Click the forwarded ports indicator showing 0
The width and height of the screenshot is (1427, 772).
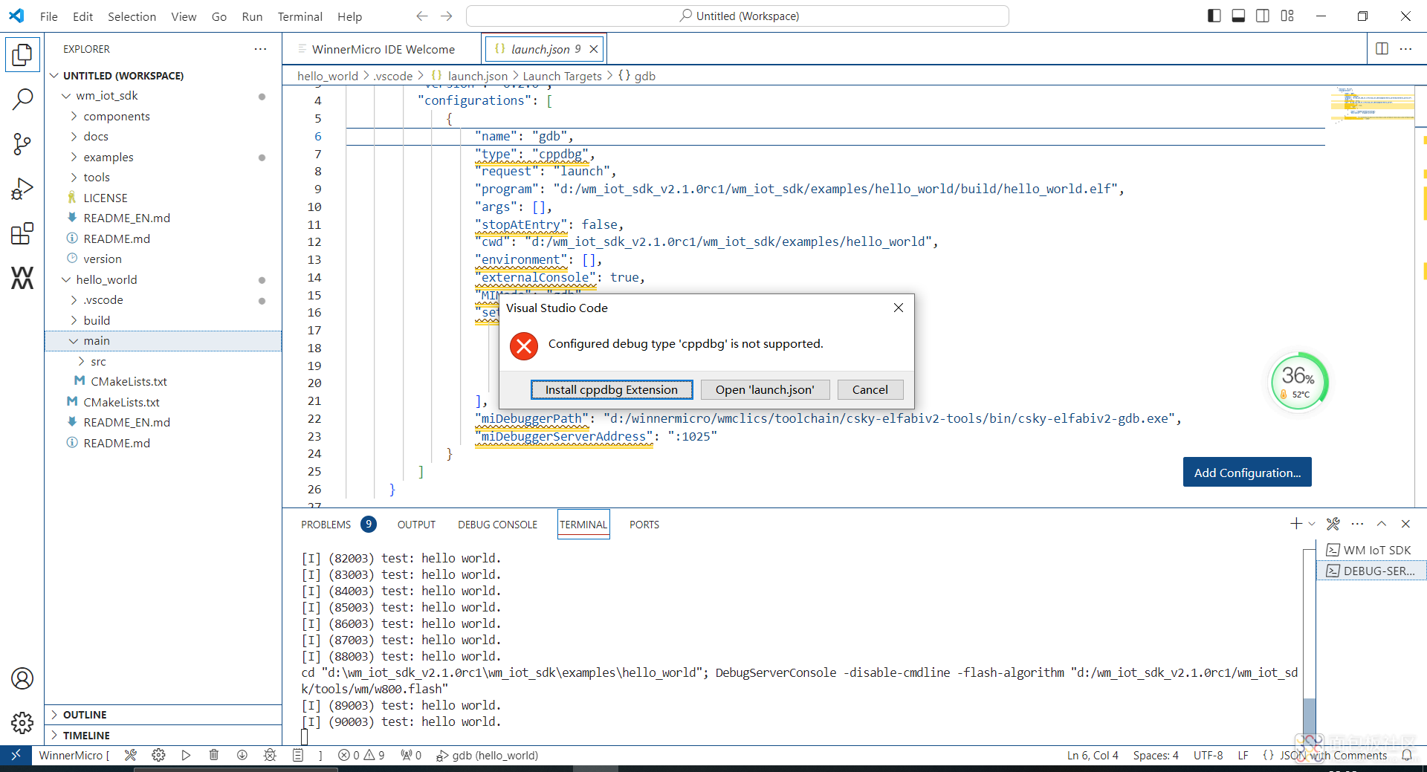point(411,755)
